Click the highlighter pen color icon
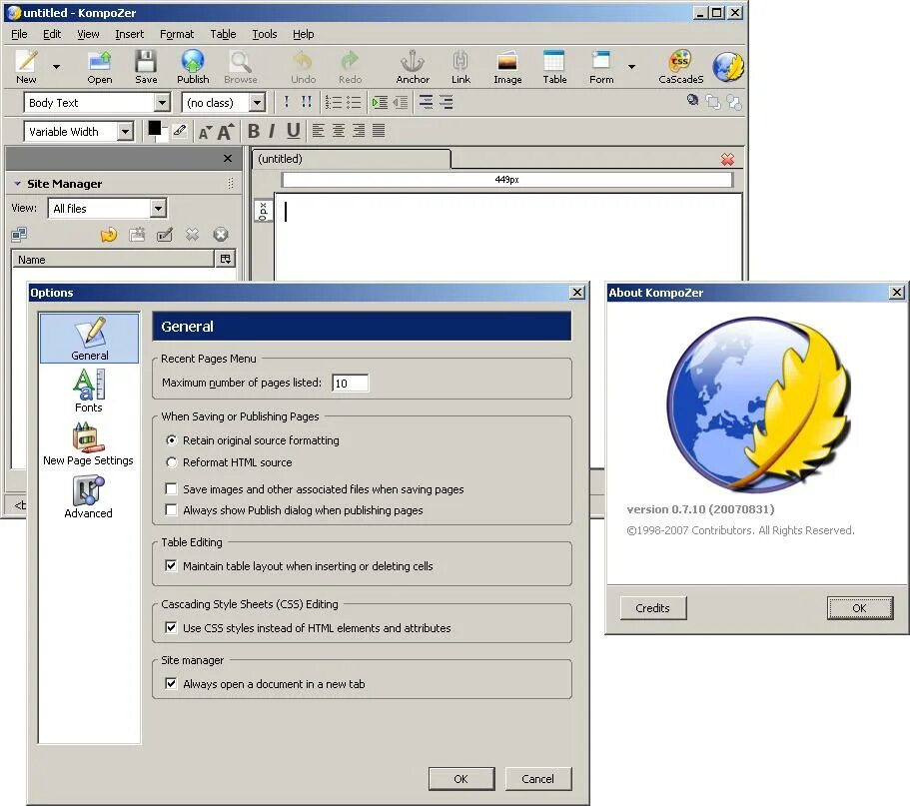 point(180,131)
